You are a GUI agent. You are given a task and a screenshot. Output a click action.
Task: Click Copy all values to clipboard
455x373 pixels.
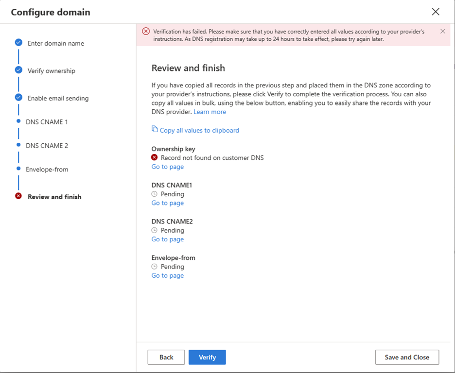(x=199, y=130)
